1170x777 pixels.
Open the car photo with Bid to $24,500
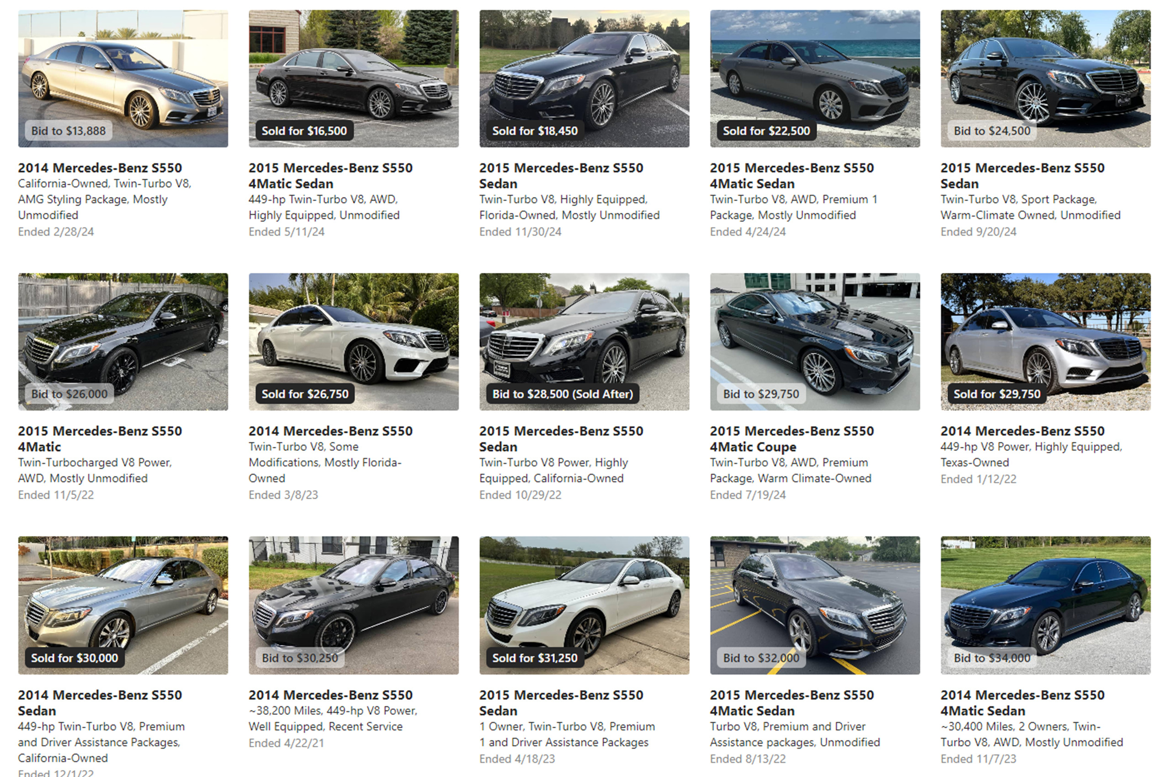(x=1046, y=78)
